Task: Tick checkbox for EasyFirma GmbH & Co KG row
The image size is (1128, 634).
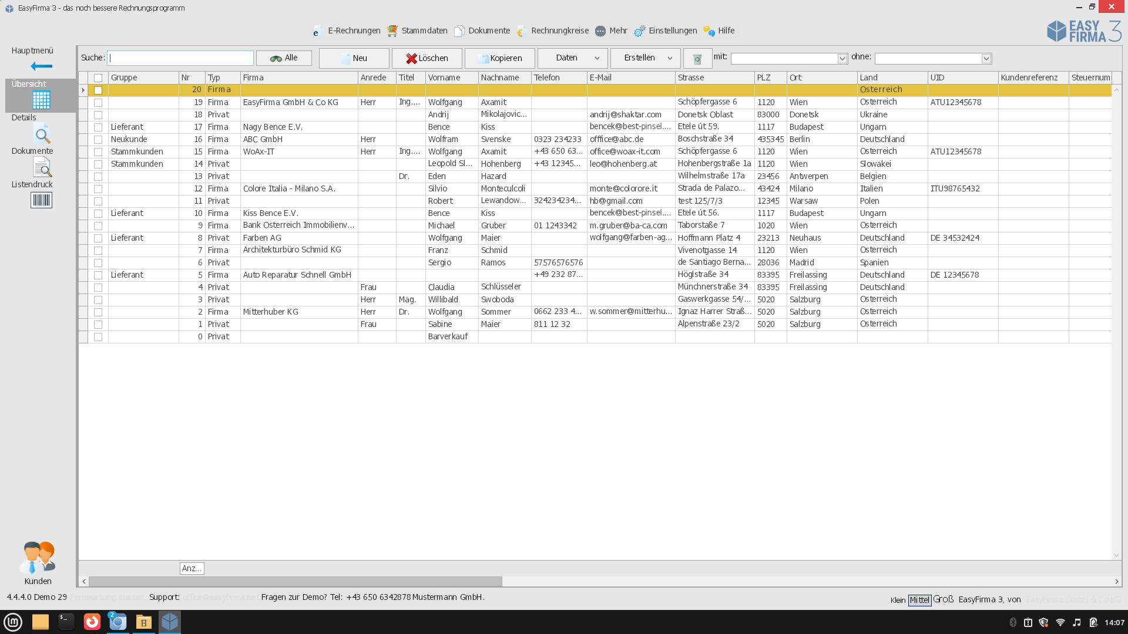Action: click(98, 103)
